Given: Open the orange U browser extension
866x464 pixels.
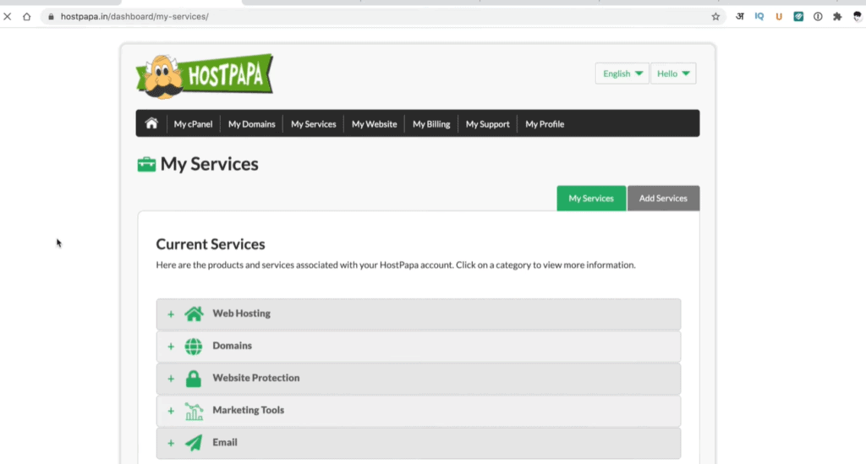Looking at the screenshot, I should pos(779,17).
